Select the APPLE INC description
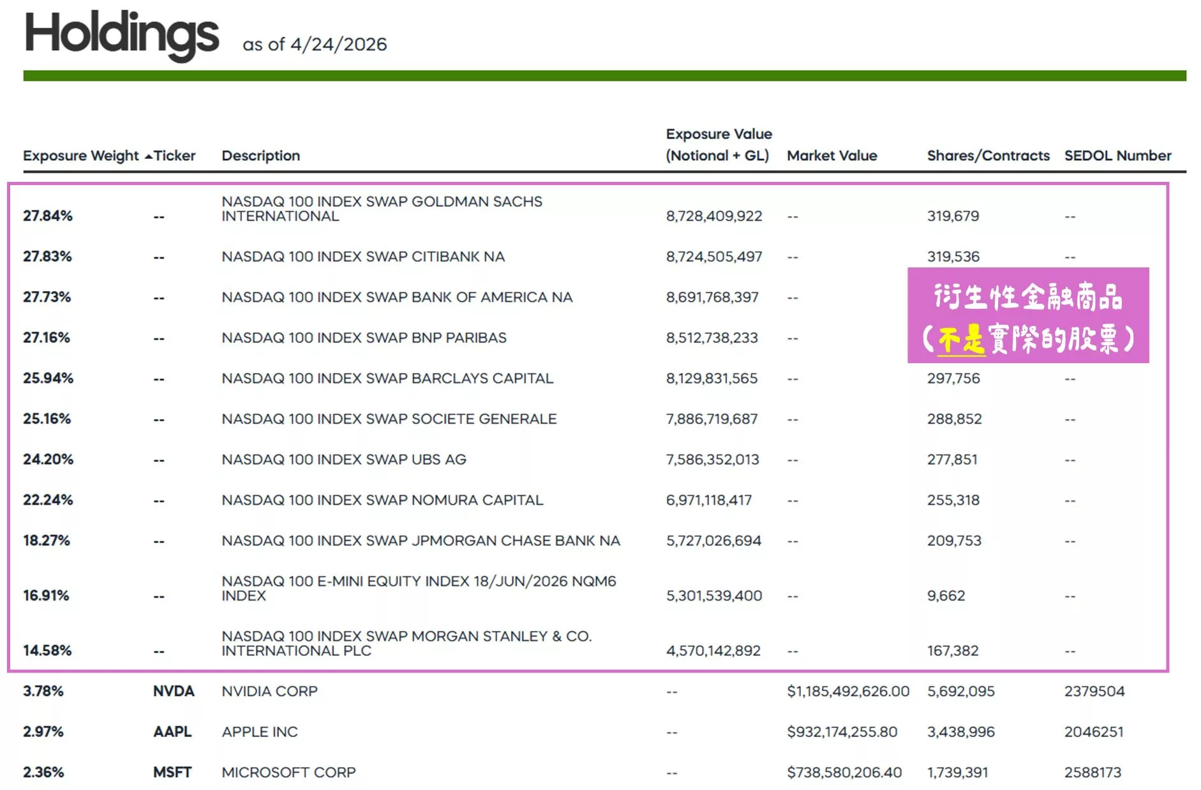Image resolution: width=1201 pixels, height=790 pixels. (x=260, y=731)
